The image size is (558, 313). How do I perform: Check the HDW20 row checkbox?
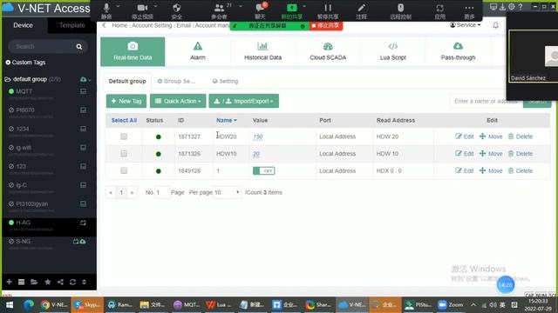124,137
